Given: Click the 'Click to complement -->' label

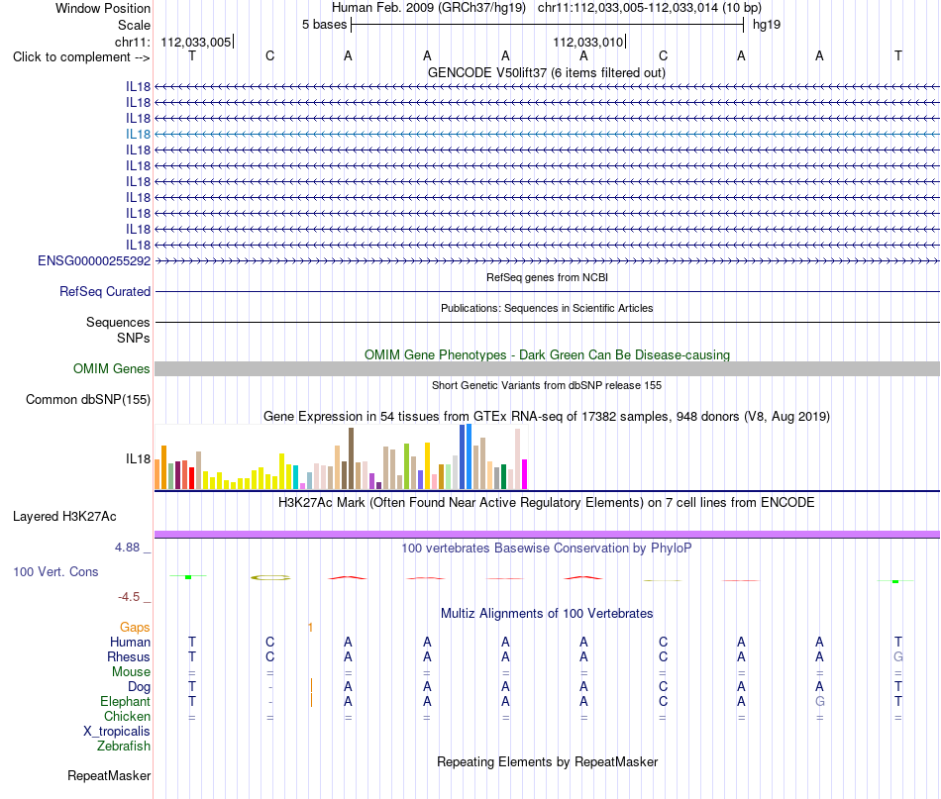Looking at the screenshot, I should [81, 57].
